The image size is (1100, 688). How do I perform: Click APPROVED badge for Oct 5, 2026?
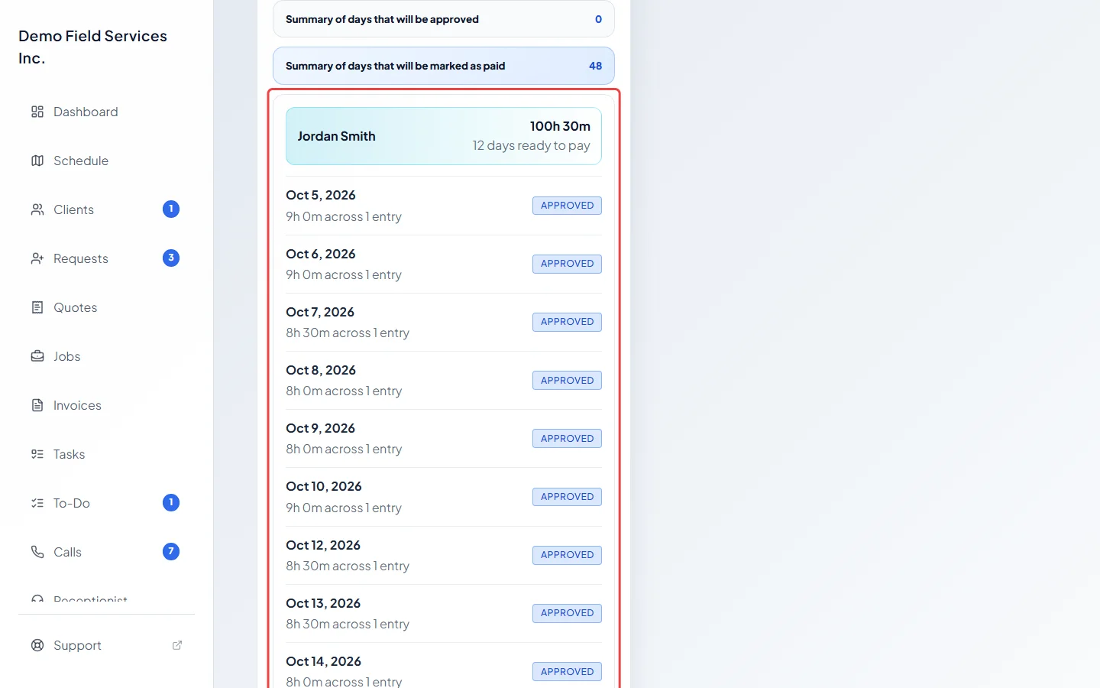click(567, 206)
